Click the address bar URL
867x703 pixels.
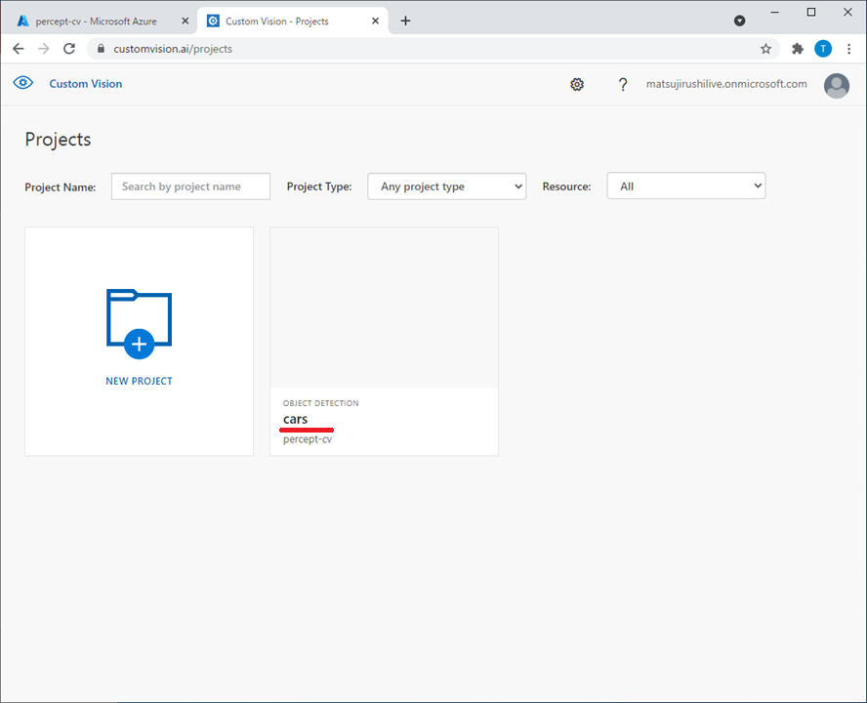(173, 49)
